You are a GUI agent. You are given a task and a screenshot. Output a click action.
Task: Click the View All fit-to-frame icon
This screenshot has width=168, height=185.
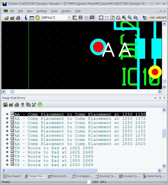pyautogui.click(x=101, y=18)
